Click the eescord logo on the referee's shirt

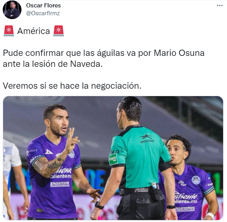[x=147, y=139]
